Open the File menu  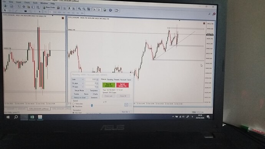4,2
